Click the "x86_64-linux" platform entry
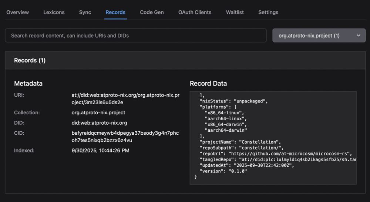Screen dimensions: 370x202 coord(225,113)
